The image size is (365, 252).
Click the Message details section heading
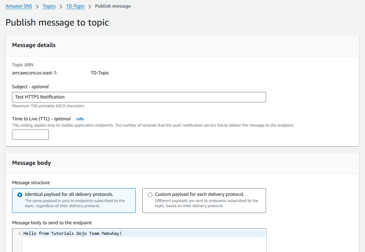pos(34,45)
